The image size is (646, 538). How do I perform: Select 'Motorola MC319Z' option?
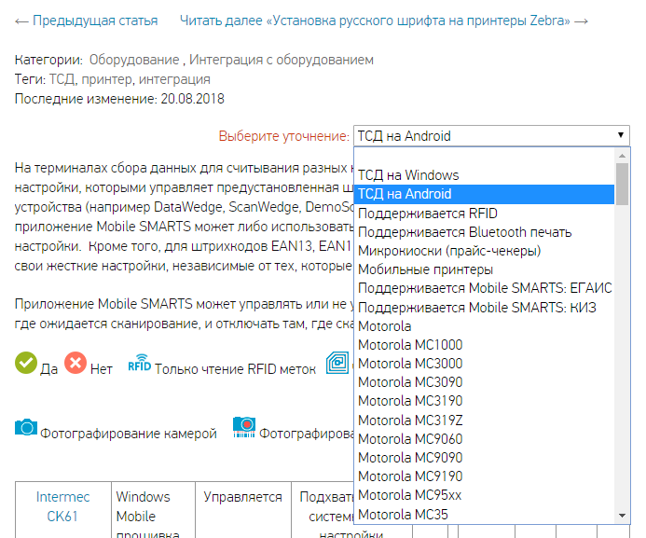click(x=484, y=421)
